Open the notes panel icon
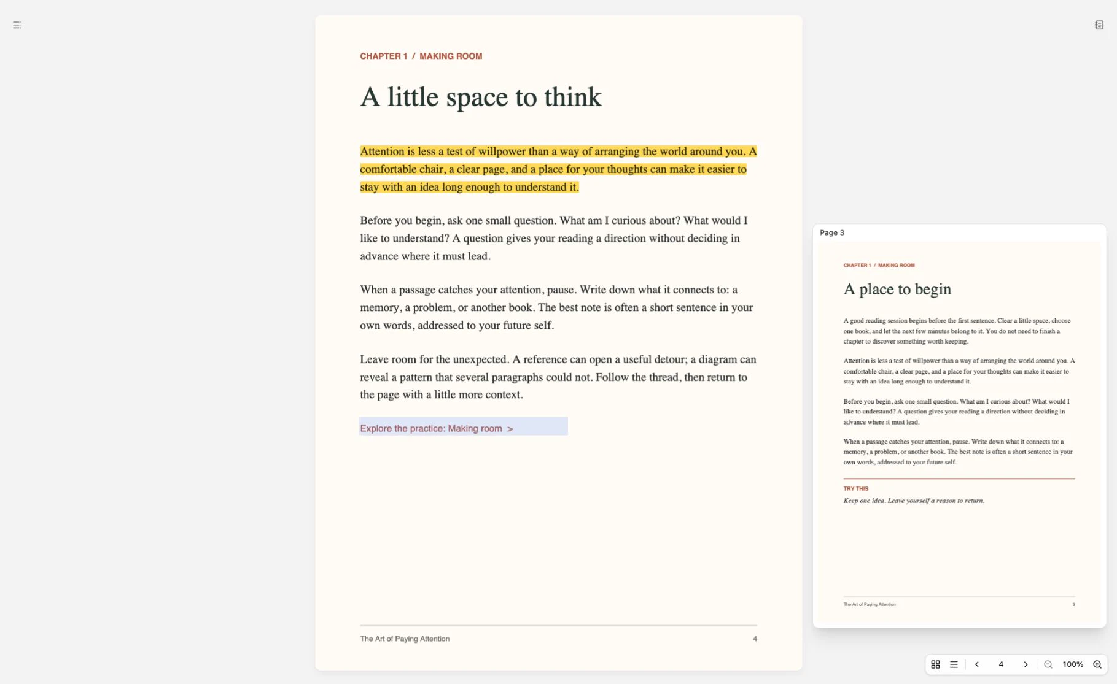1117x684 pixels. [1099, 25]
